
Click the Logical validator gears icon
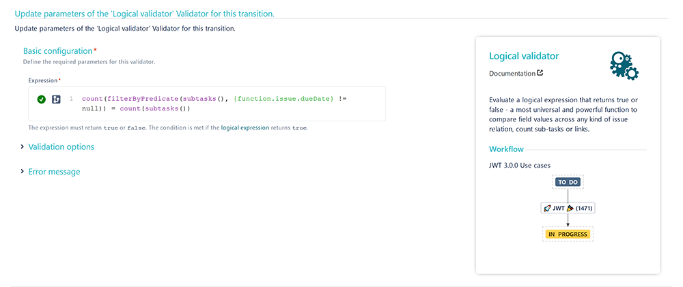(x=624, y=65)
